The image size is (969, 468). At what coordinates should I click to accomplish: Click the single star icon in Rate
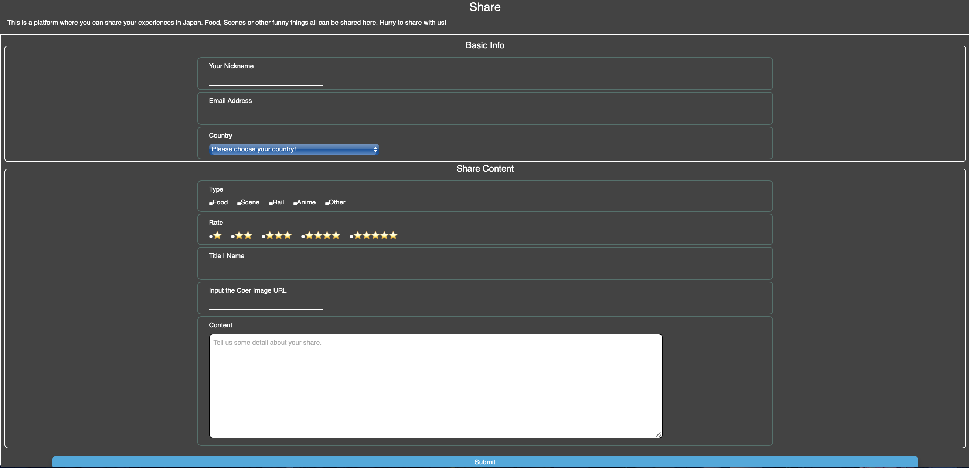point(217,235)
